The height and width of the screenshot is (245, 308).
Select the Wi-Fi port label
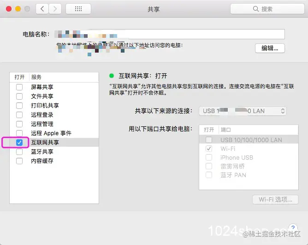point(228,149)
